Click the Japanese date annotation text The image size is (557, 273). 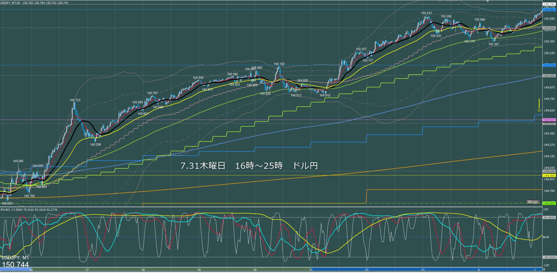coord(249,166)
